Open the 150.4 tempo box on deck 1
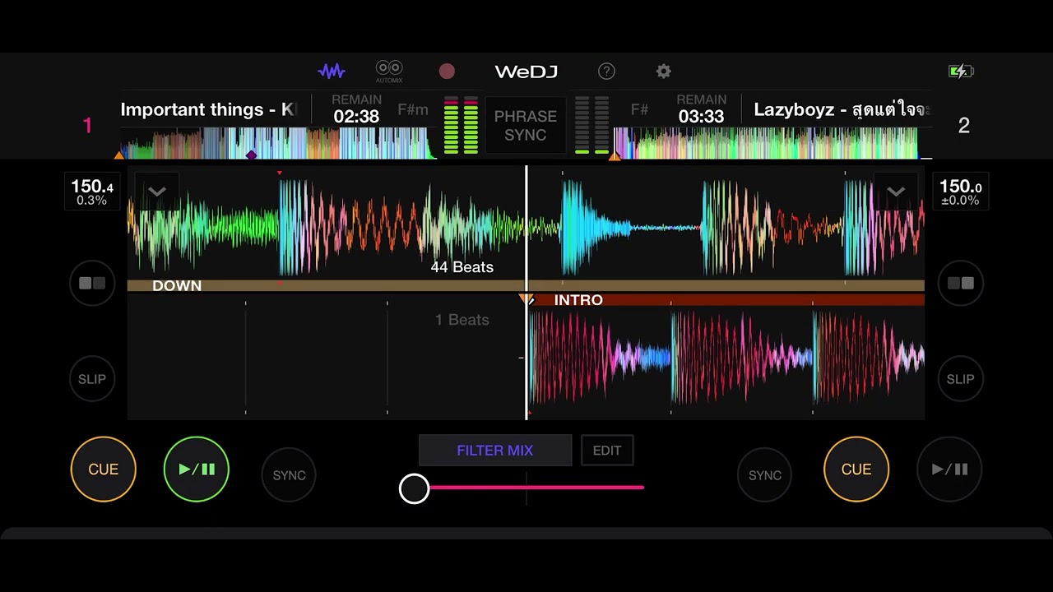Image resolution: width=1053 pixels, height=592 pixels. point(91,192)
